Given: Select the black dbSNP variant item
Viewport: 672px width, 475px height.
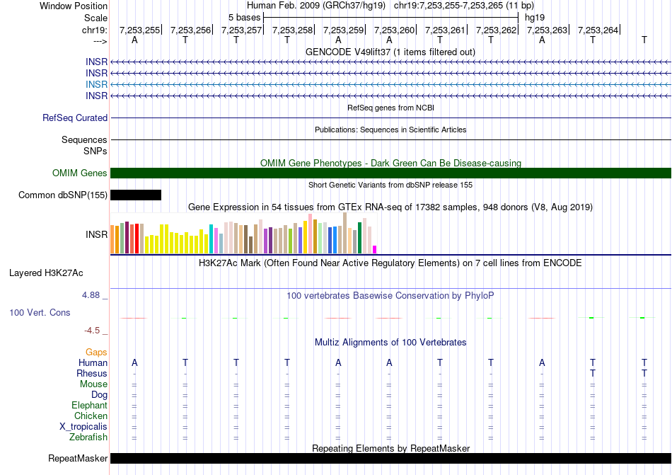Looking at the screenshot, I should [x=136, y=195].
